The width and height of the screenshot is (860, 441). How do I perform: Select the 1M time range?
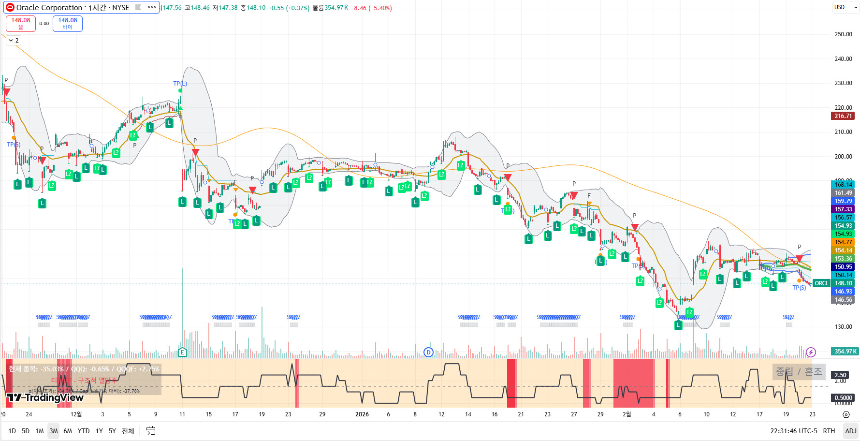40,431
